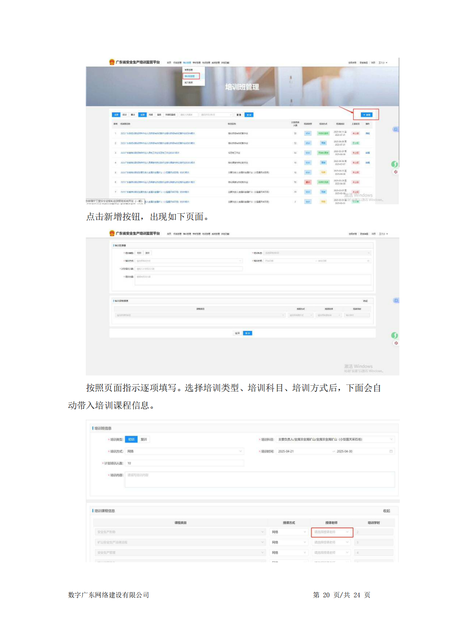
Task: Click the platform emblem logo in second screenshot
Action: (112, 233)
